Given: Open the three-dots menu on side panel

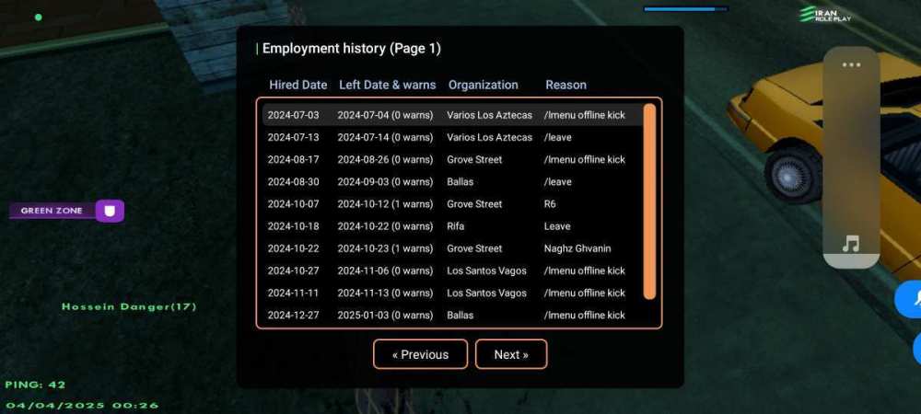Looking at the screenshot, I should coord(851,65).
